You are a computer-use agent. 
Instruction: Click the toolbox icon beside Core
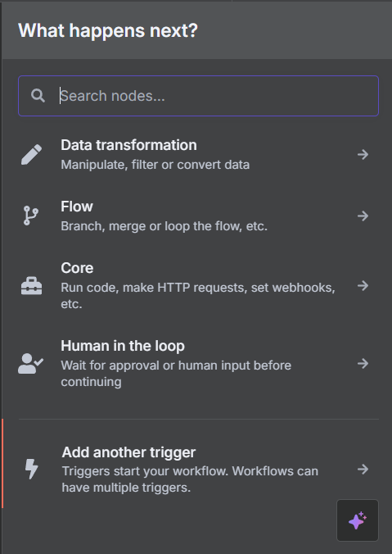coord(31,286)
